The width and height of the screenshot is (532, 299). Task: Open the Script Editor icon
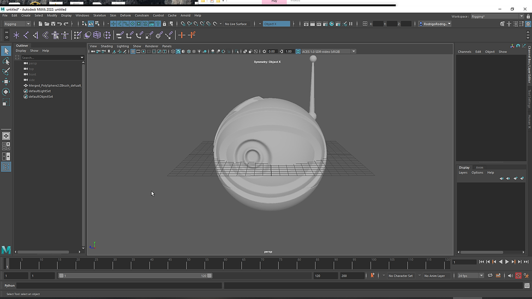(x=527, y=286)
